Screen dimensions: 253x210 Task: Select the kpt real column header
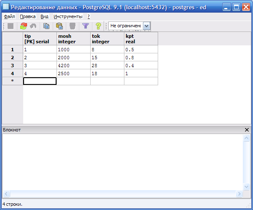141,39
